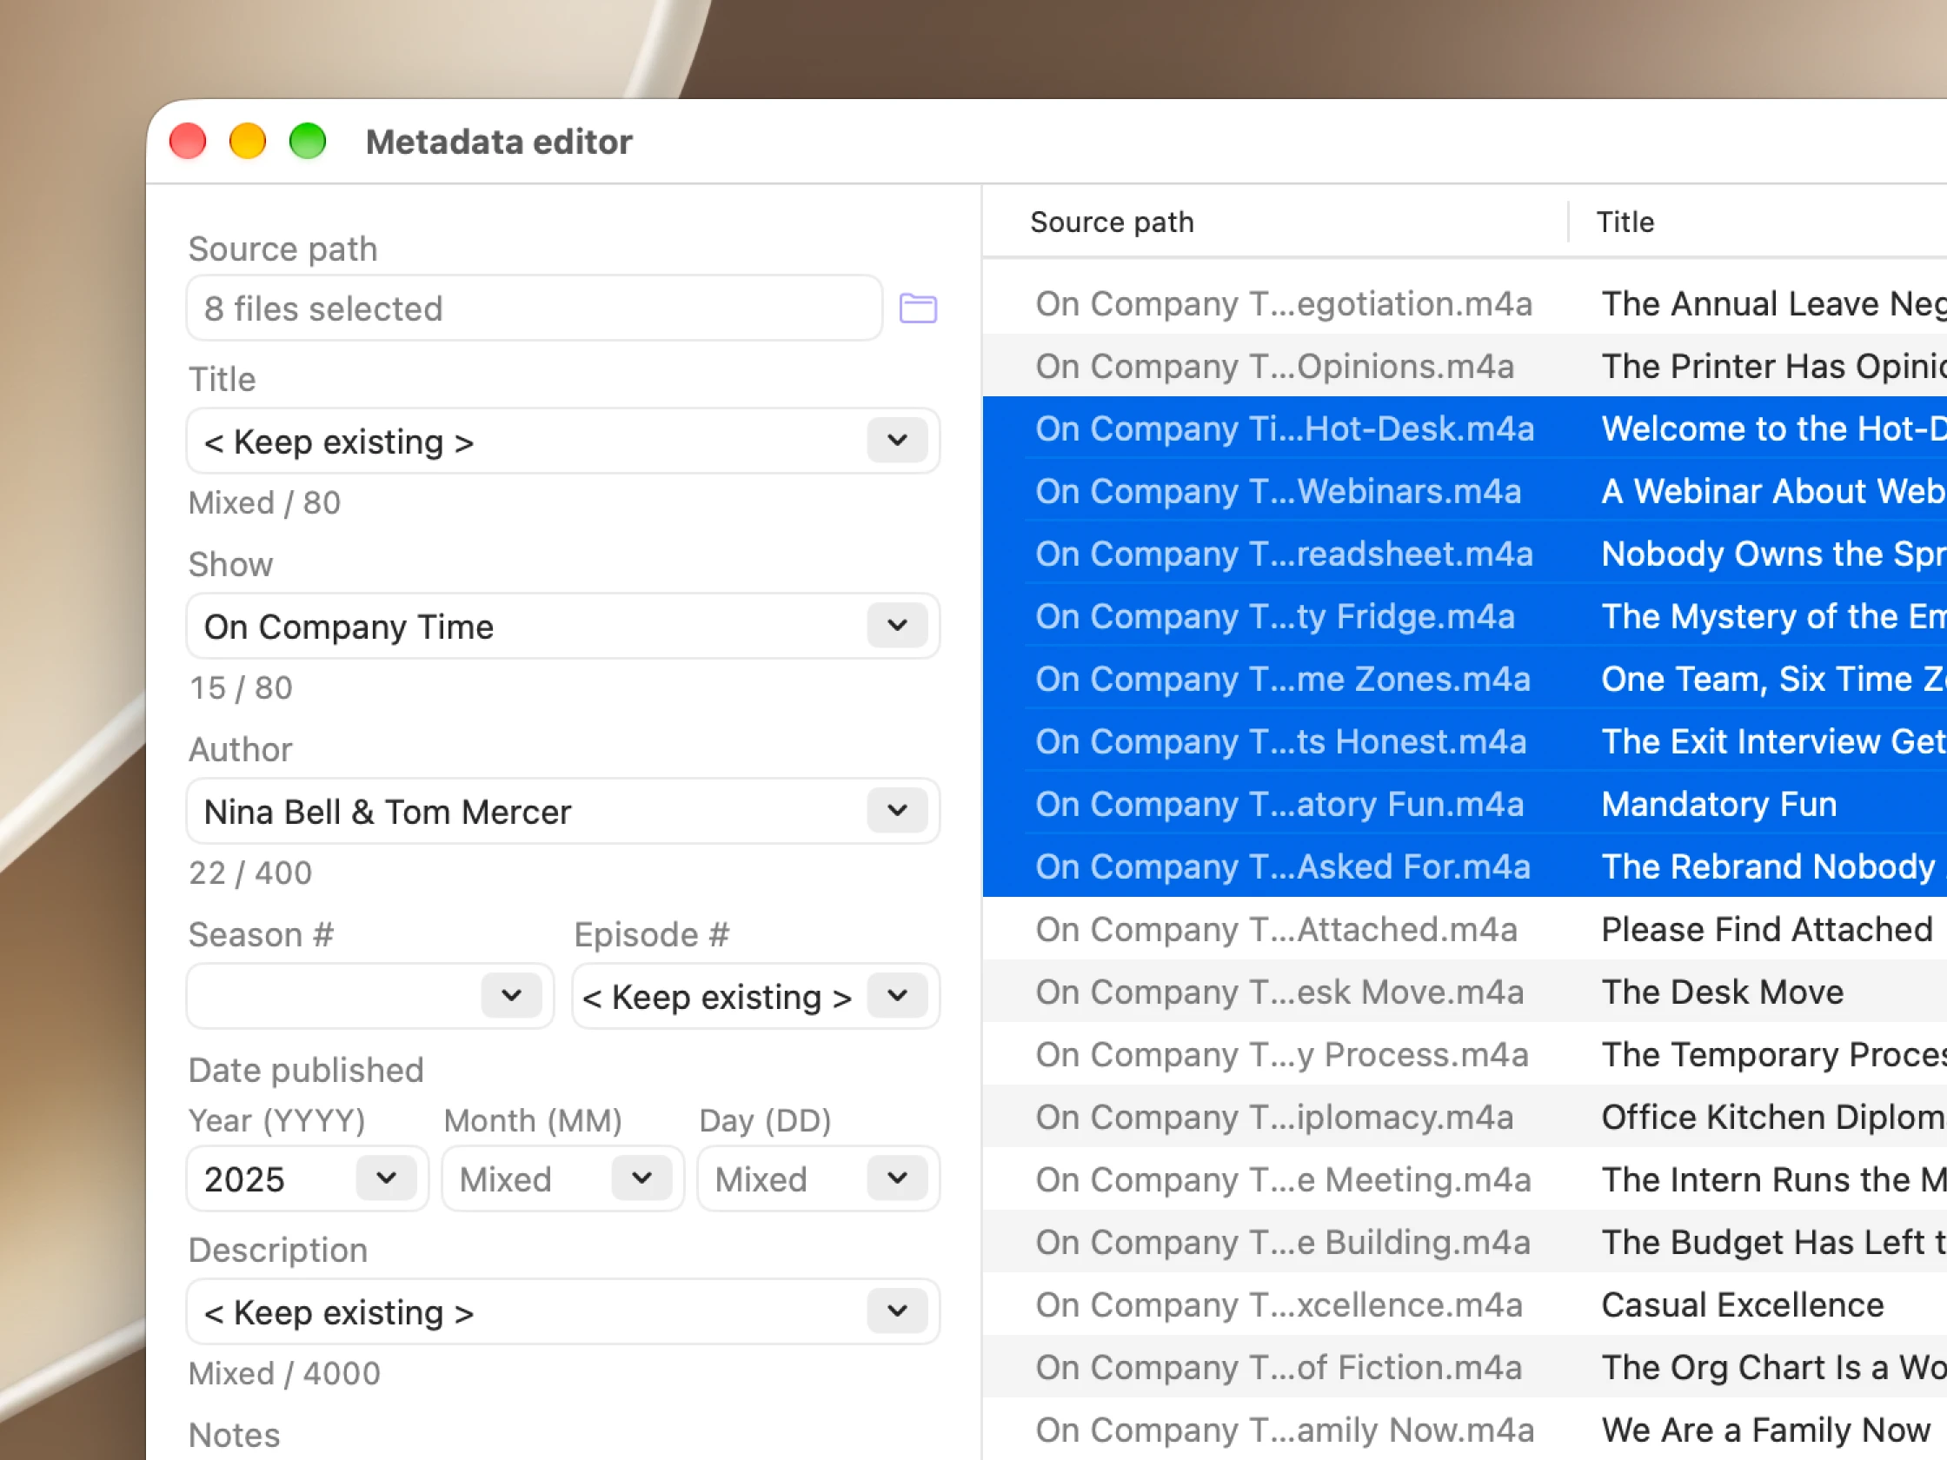Open the Year dropdown showing 2025

coord(386,1178)
